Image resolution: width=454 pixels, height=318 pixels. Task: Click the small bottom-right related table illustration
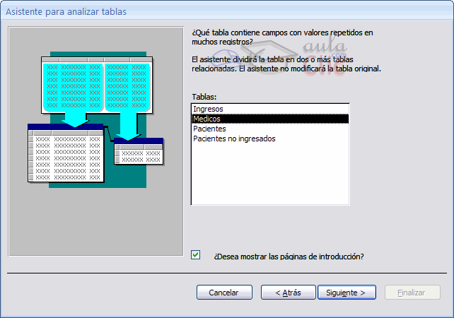click(139, 155)
